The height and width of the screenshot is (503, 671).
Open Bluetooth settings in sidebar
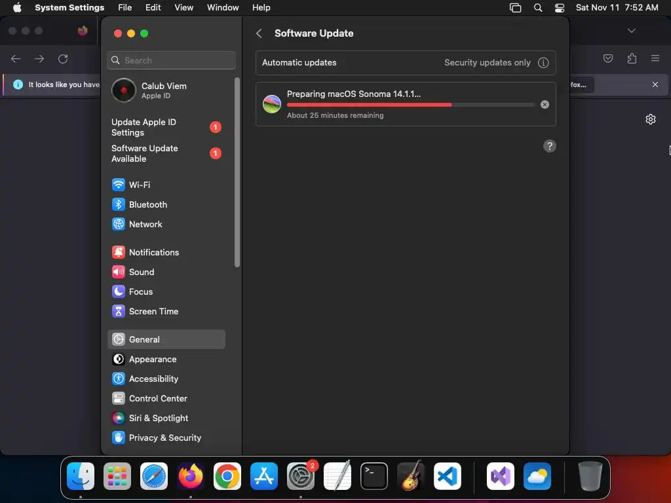click(166, 204)
